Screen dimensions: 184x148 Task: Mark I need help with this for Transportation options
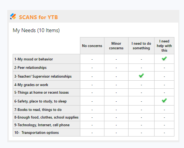164,133
